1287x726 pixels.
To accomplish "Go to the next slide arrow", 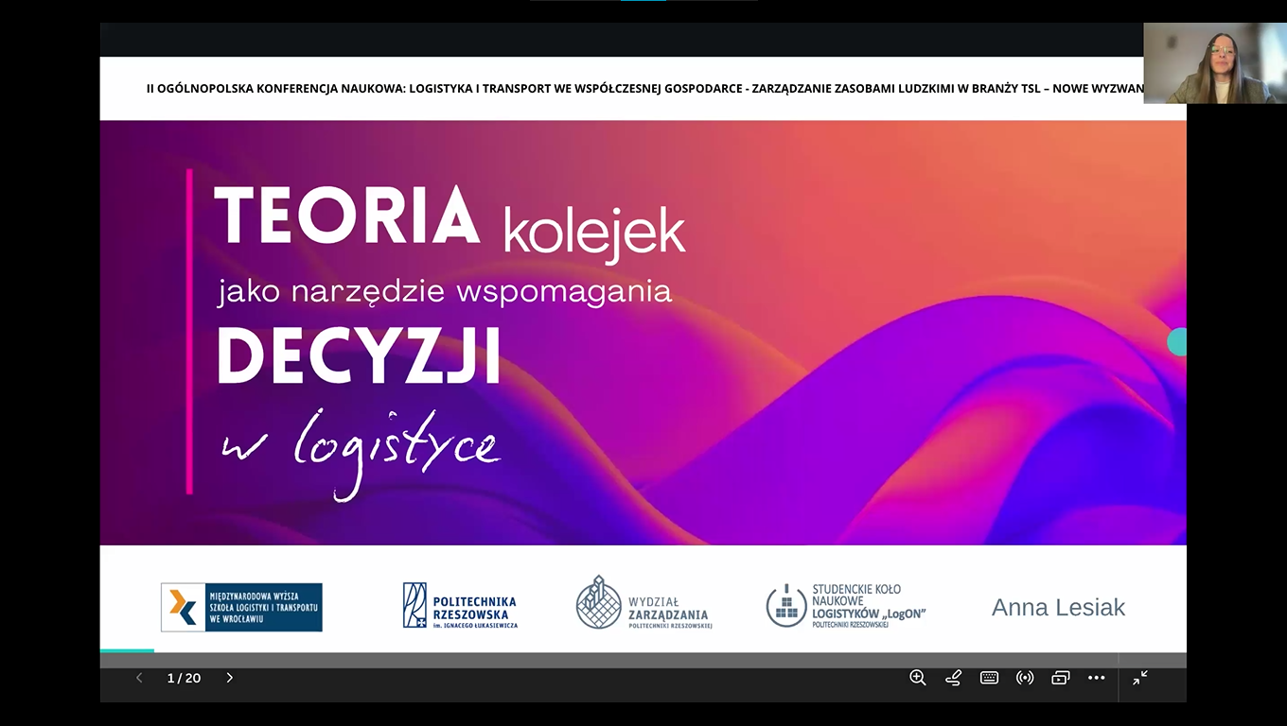I will coord(229,678).
